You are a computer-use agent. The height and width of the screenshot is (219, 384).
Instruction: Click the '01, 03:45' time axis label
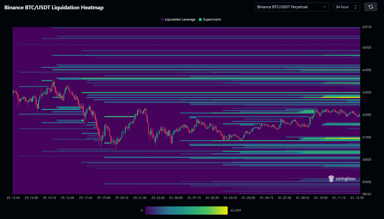pyautogui.click(x=230, y=198)
